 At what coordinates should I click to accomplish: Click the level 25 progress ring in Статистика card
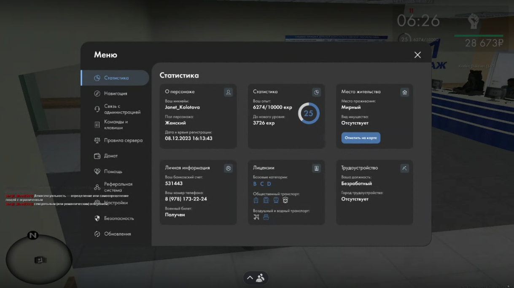click(309, 113)
